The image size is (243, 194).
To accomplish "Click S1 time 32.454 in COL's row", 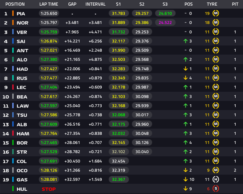I will (x=119, y=161).
